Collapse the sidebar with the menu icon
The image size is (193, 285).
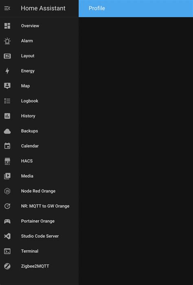click(x=7, y=8)
